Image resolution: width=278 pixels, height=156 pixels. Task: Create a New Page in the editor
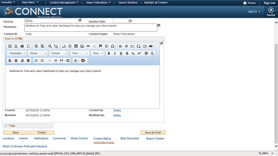[28, 46]
